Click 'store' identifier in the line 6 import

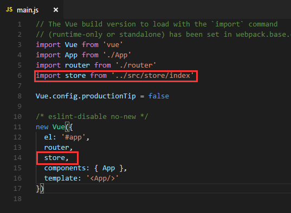tap(75, 76)
